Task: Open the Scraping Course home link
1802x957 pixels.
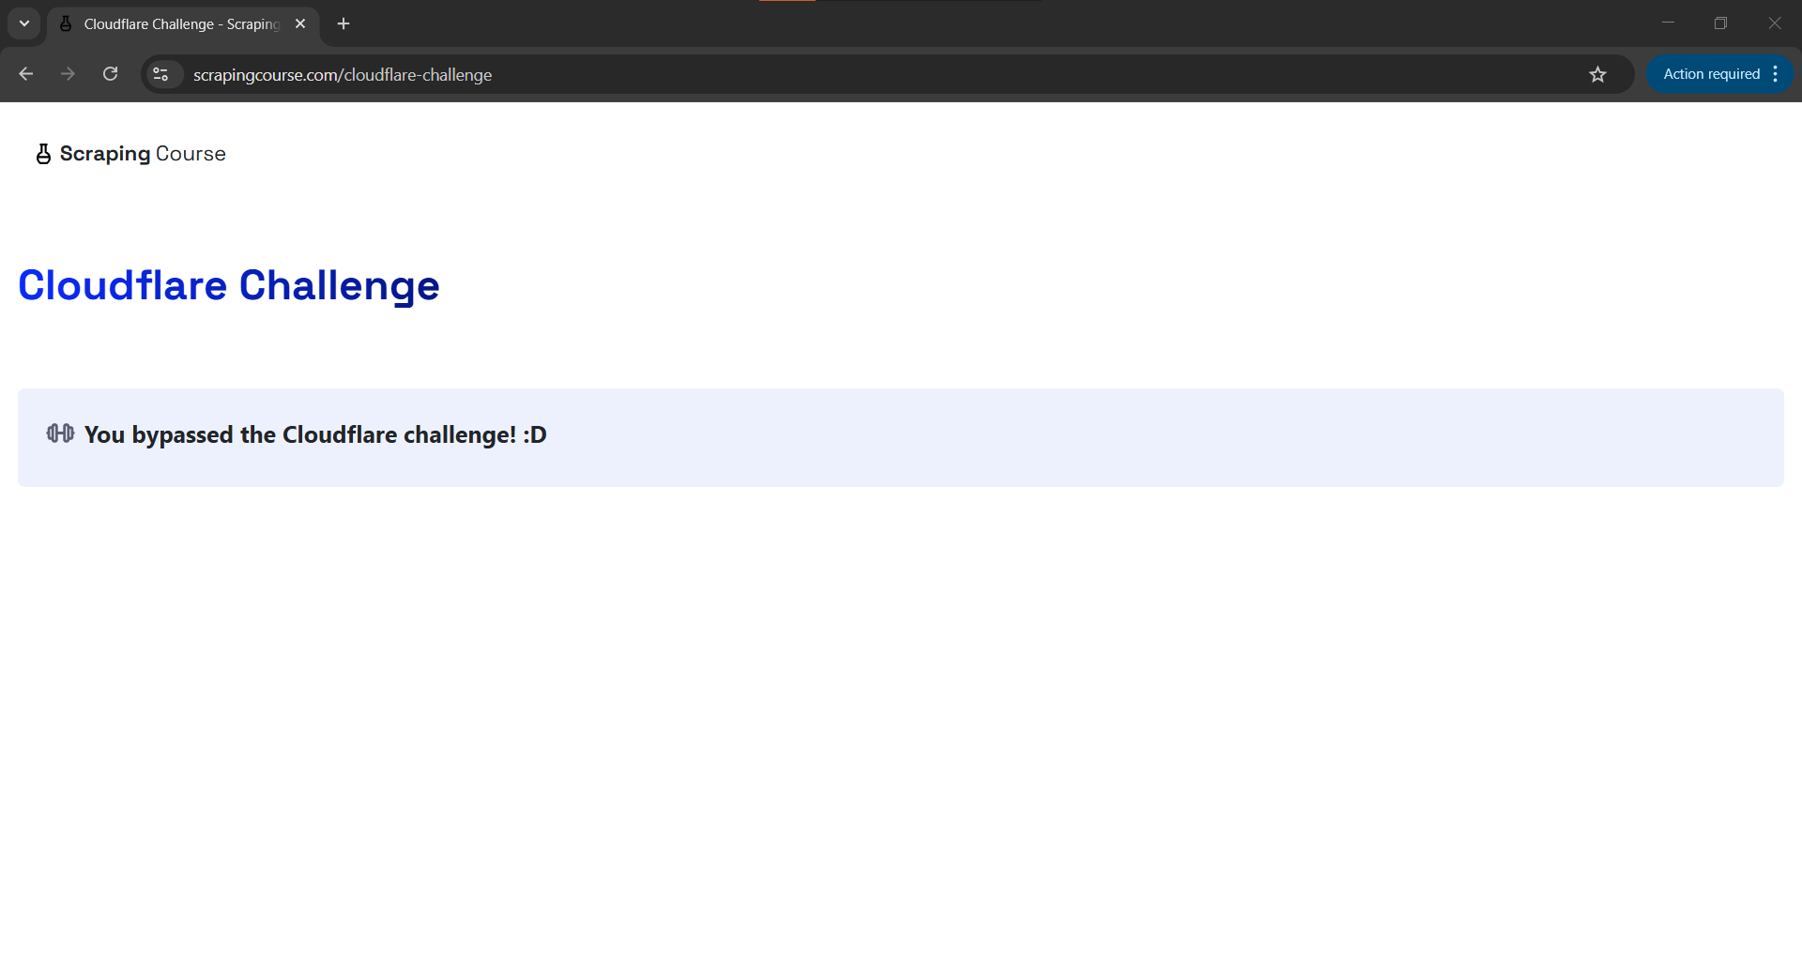Action: (131, 154)
